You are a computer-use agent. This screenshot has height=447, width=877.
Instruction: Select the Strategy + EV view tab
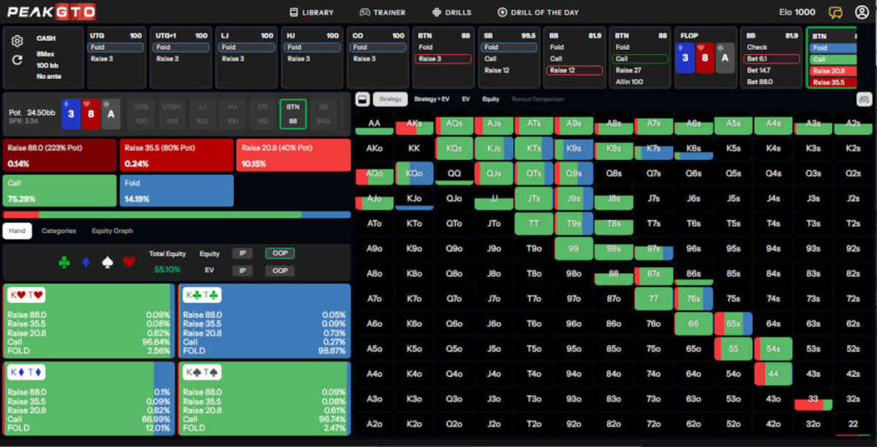pos(432,99)
